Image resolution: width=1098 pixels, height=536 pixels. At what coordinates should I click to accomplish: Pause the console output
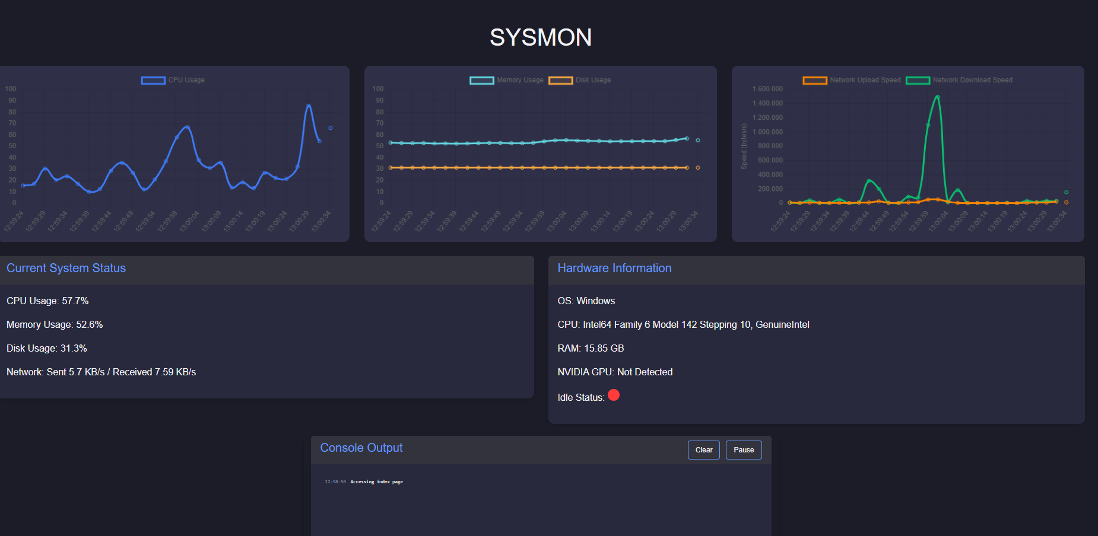click(744, 450)
